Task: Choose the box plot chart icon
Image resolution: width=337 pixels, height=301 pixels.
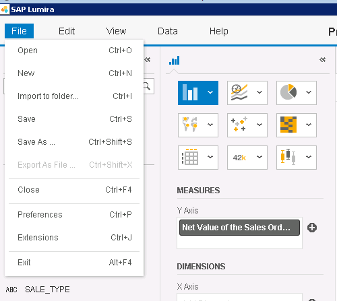Action: click(x=288, y=157)
